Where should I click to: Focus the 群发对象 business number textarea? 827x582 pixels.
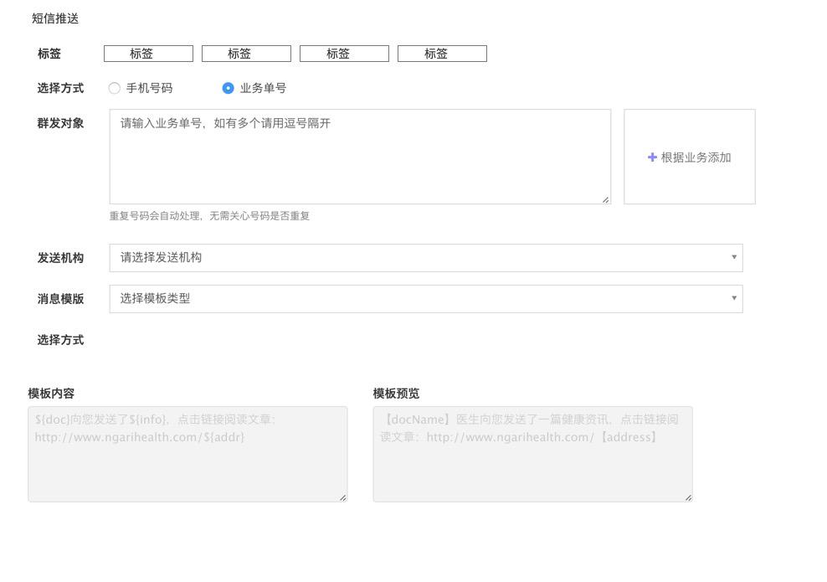click(x=360, y=157)
